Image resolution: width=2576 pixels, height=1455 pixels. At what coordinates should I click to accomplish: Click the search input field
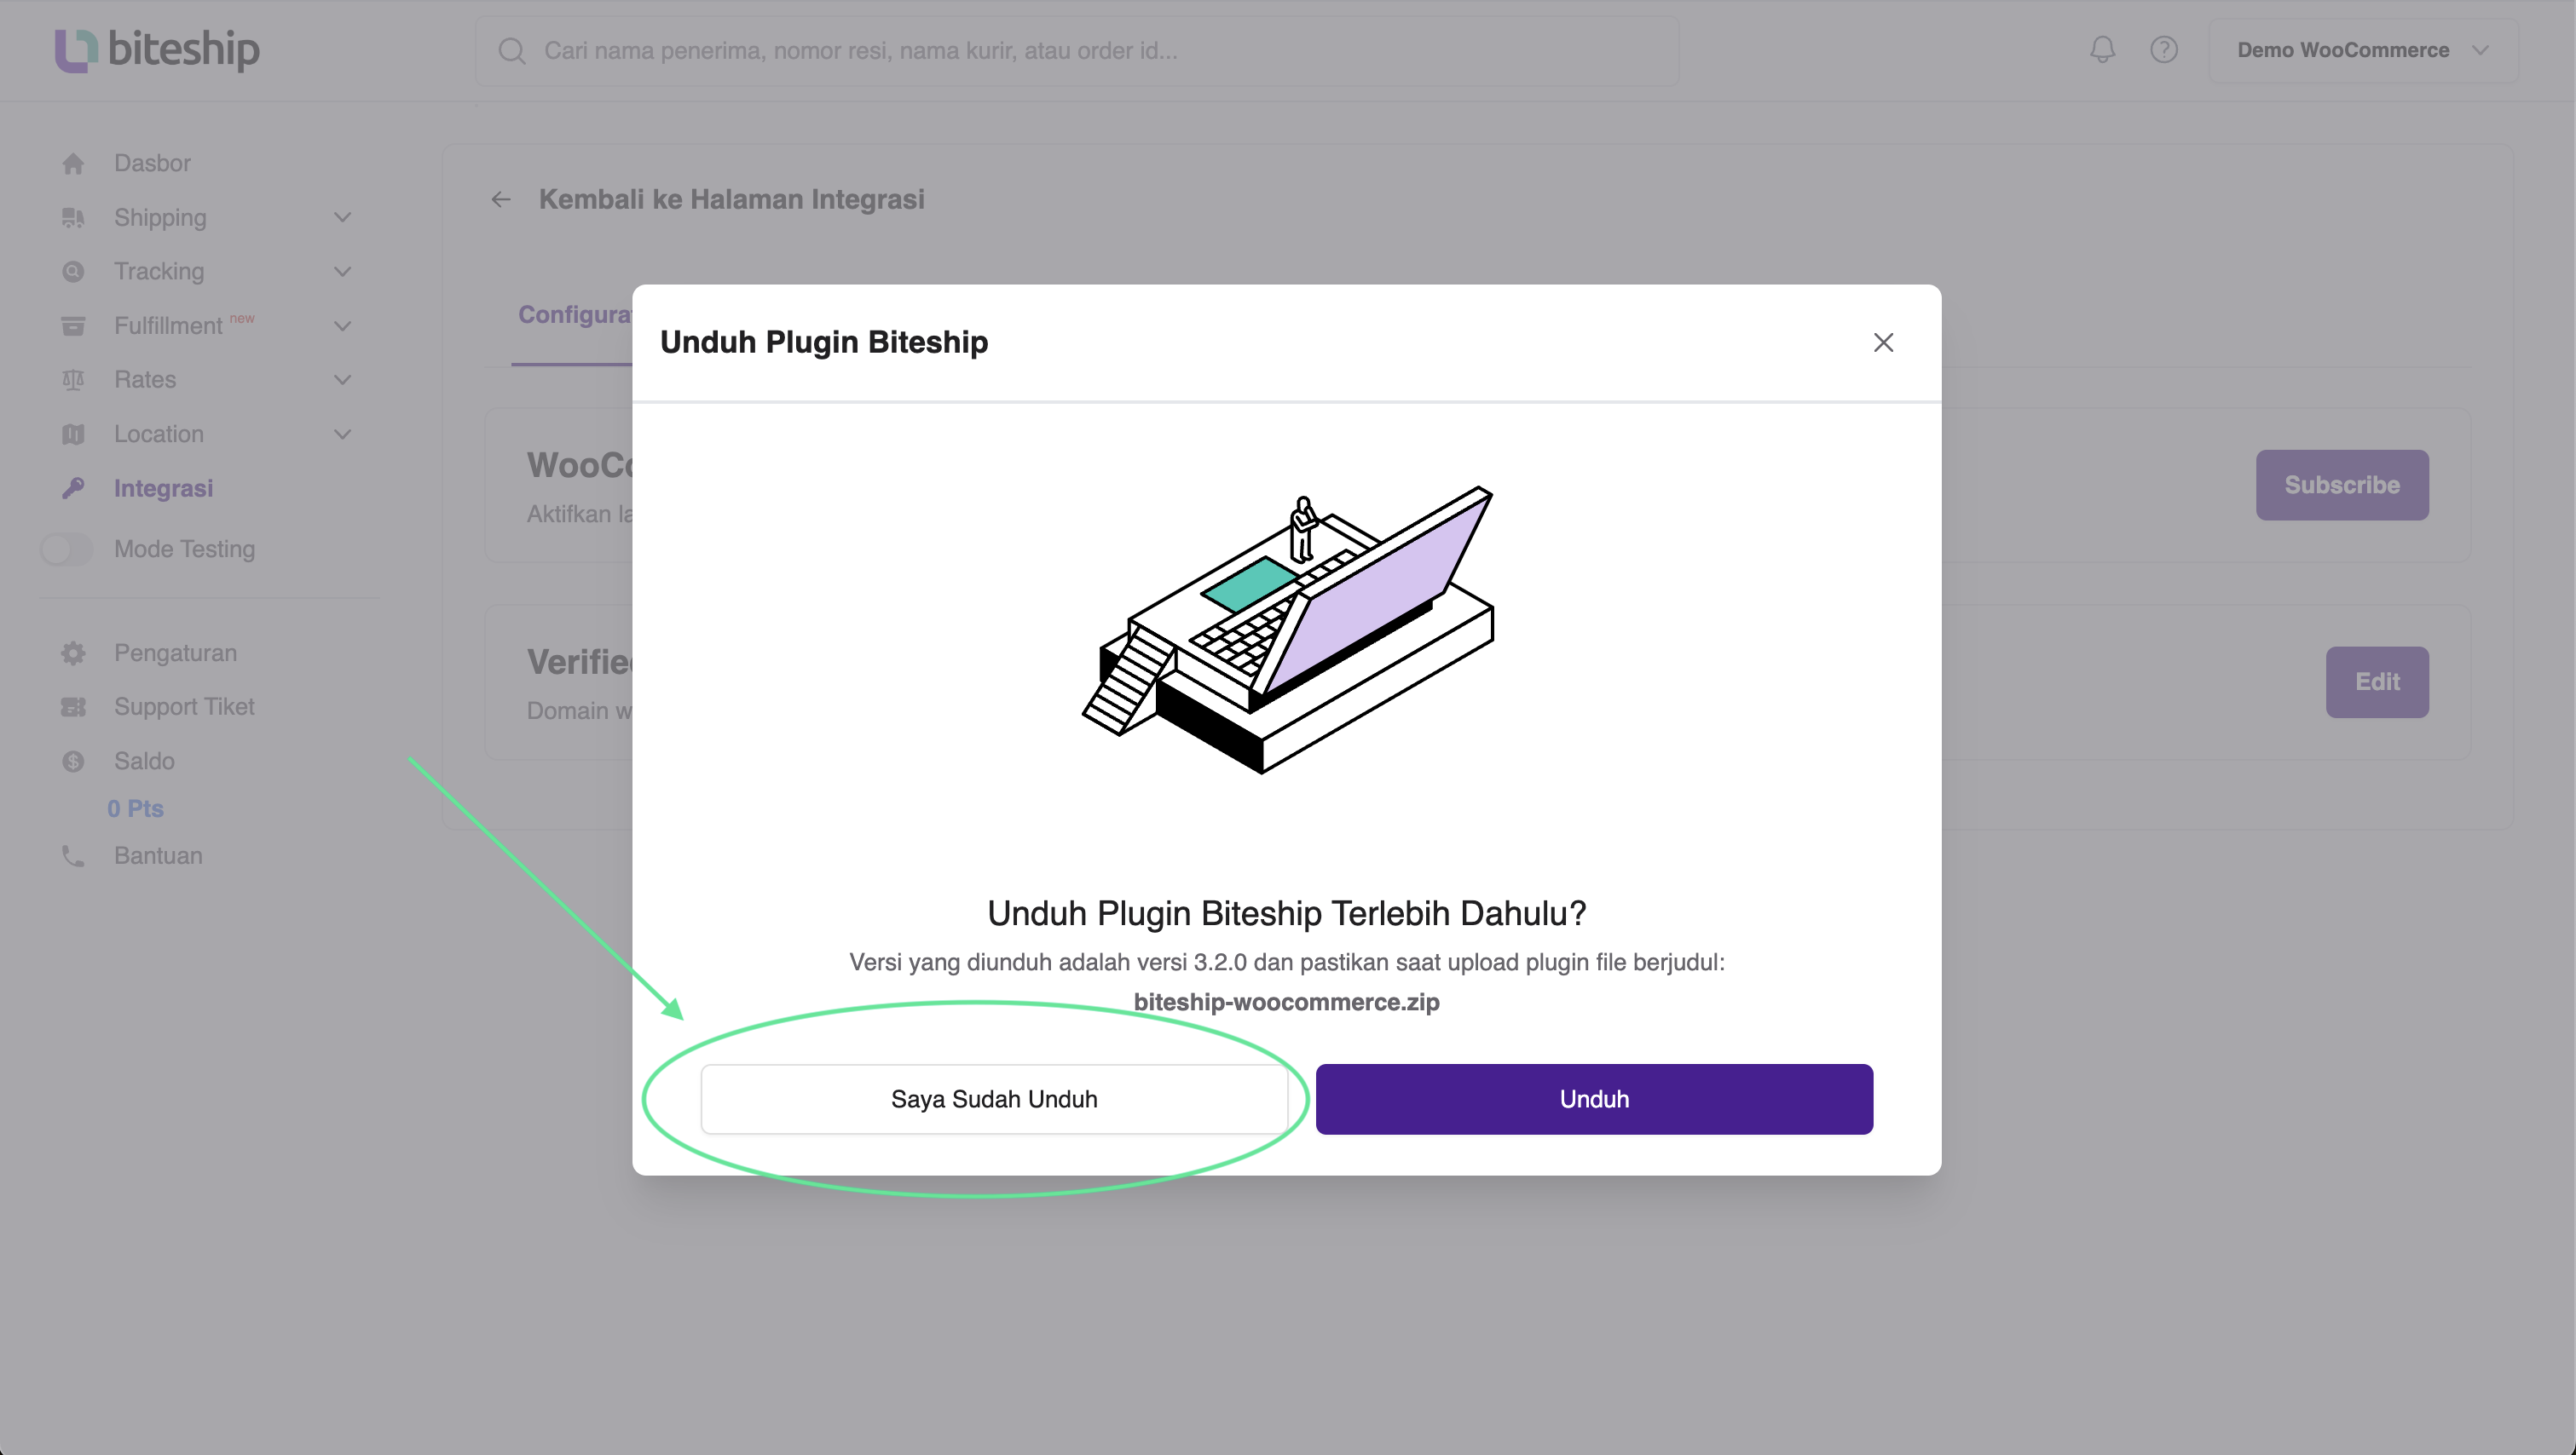click(x=1076, y=51)
